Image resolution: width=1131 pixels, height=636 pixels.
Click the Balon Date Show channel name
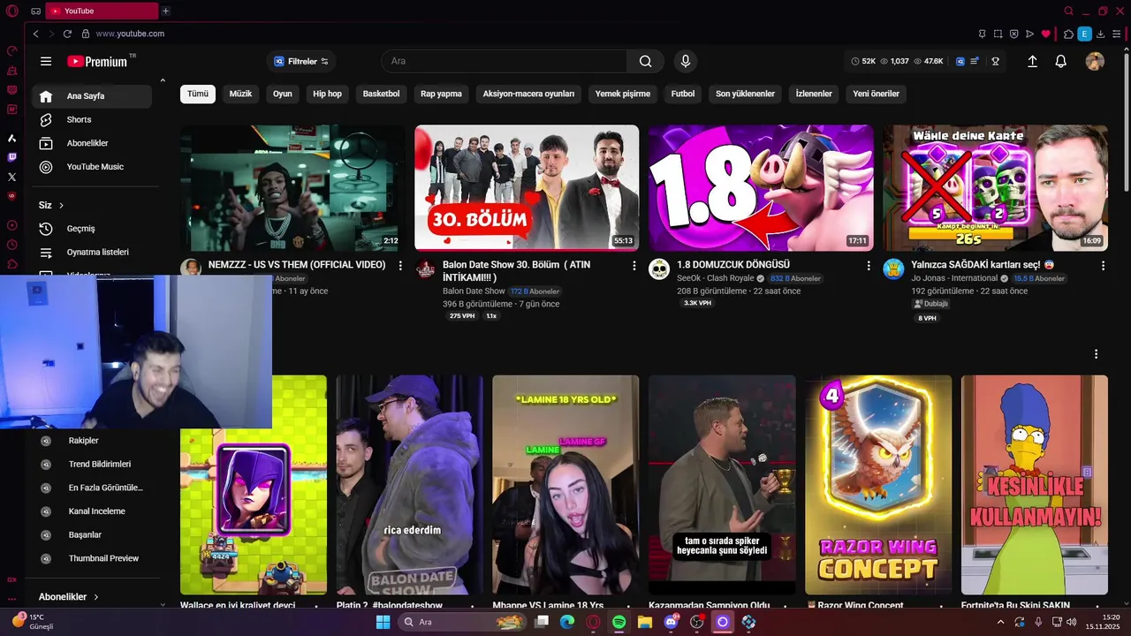tap(474, 291)
